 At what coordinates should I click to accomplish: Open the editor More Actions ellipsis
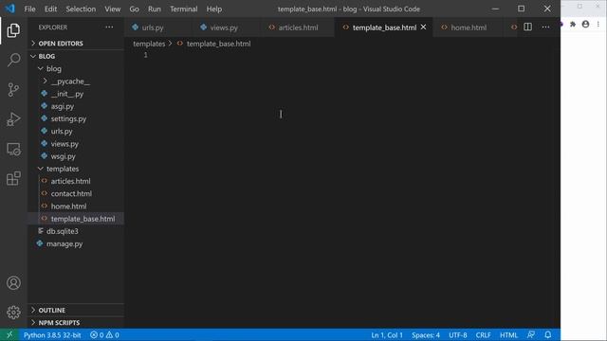pos(545,27)
